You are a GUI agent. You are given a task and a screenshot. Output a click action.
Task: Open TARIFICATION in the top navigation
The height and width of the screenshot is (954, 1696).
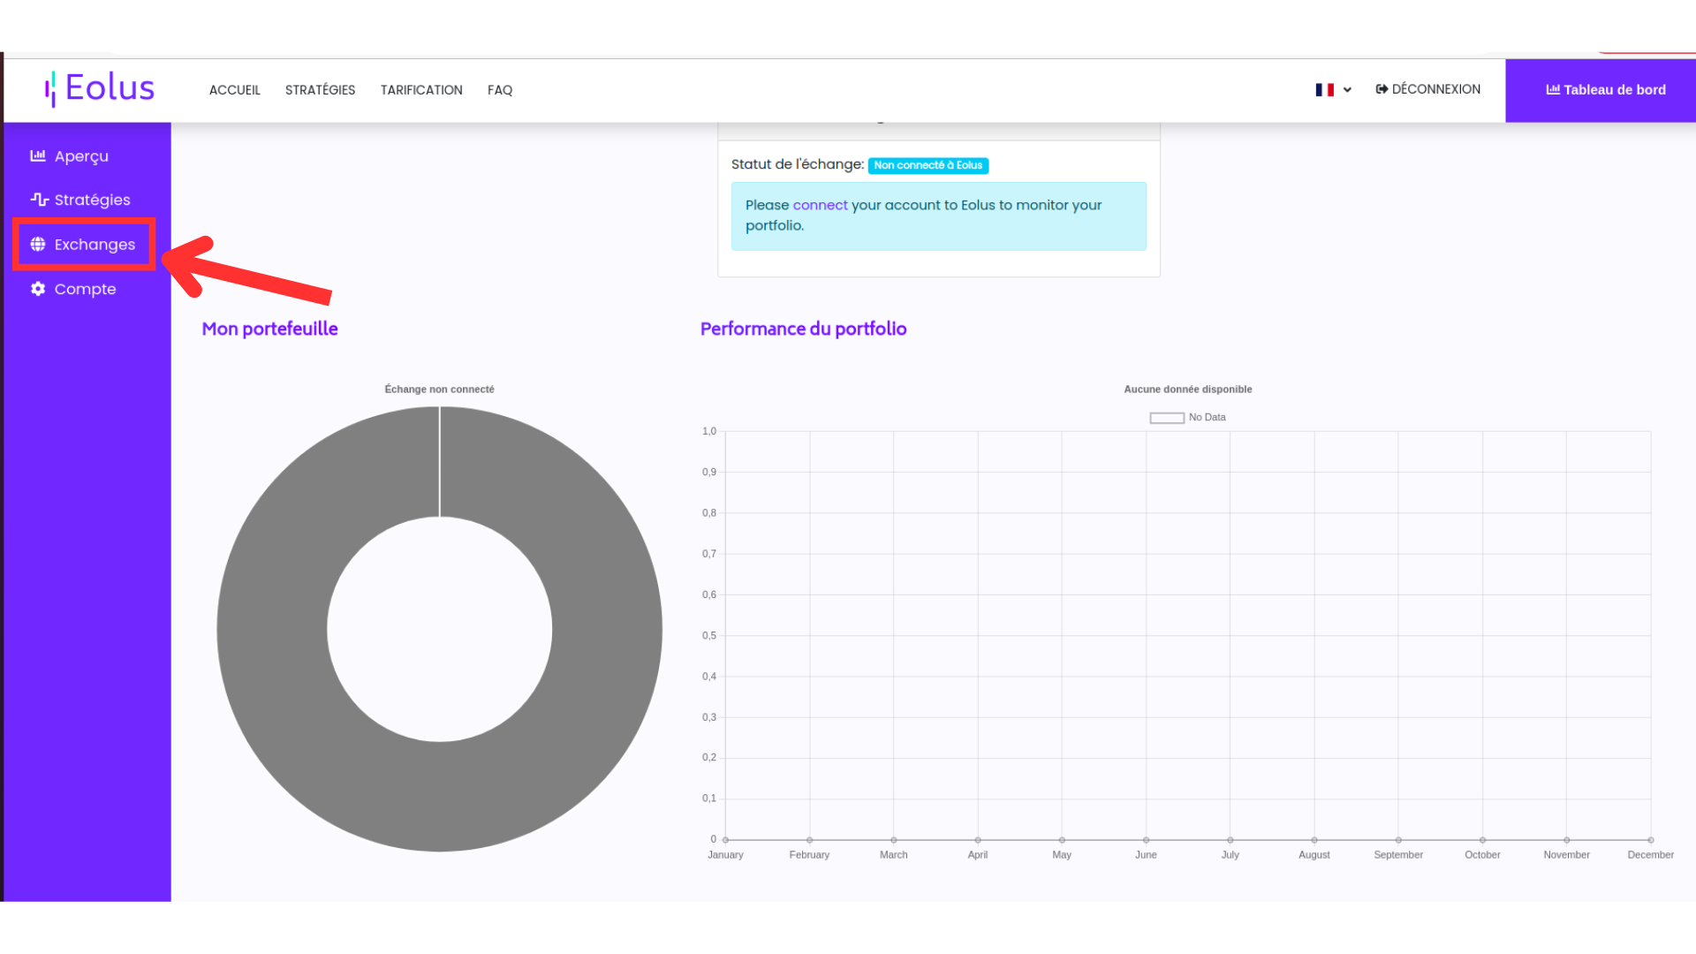coord(421,90)
